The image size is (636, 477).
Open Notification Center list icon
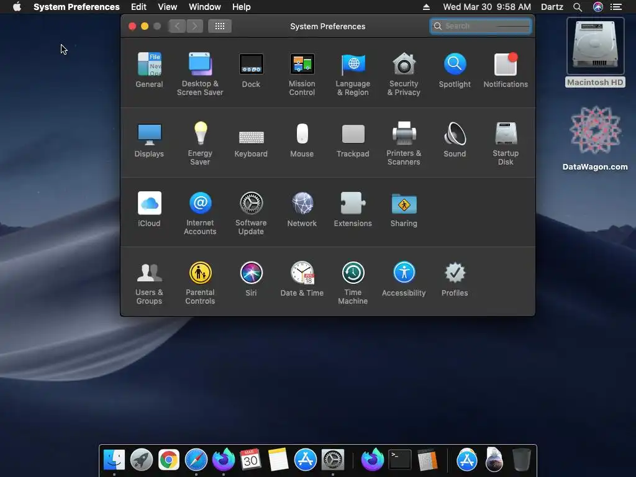616,7
